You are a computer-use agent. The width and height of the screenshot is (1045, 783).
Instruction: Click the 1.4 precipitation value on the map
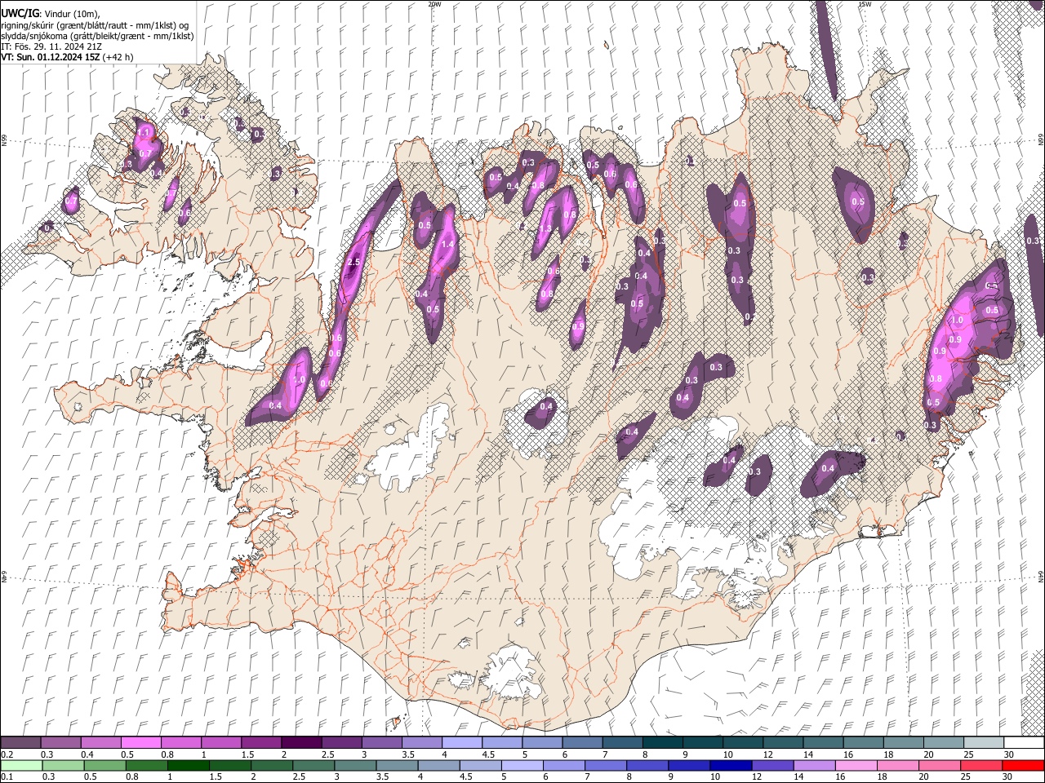pos(447,244)
